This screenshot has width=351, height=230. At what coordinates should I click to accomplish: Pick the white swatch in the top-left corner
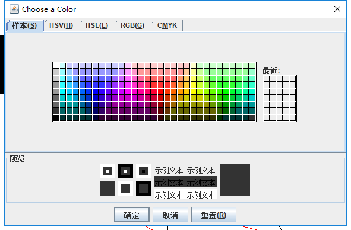tap(56, 65)
